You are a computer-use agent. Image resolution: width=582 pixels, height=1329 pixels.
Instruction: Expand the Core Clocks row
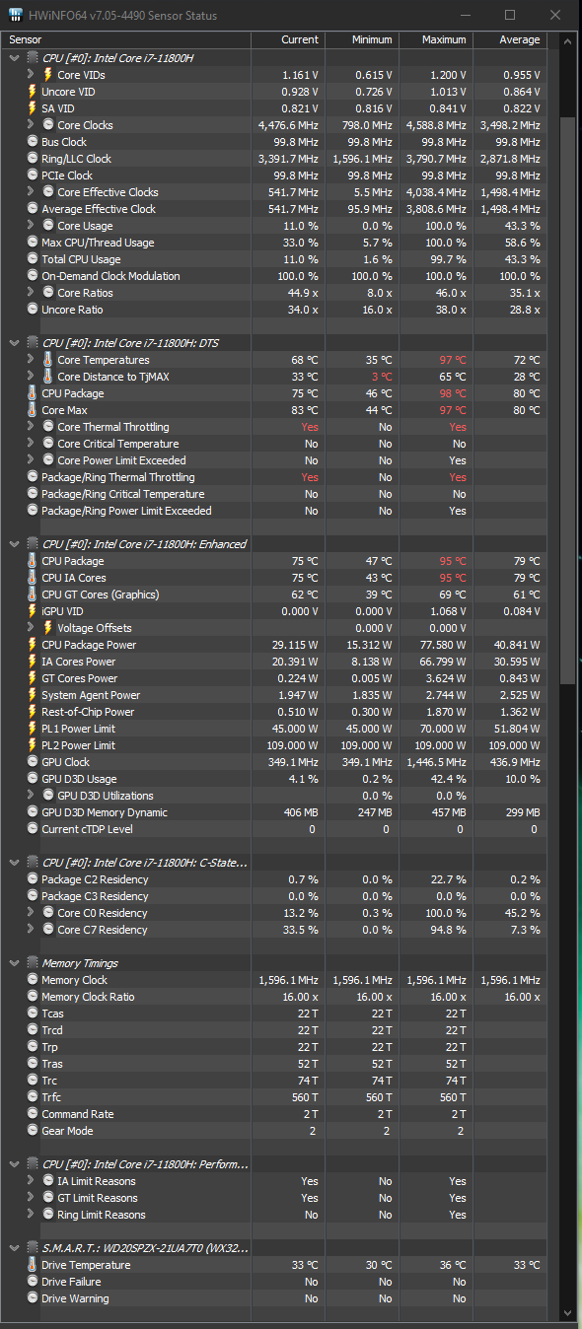click(31, 125)
